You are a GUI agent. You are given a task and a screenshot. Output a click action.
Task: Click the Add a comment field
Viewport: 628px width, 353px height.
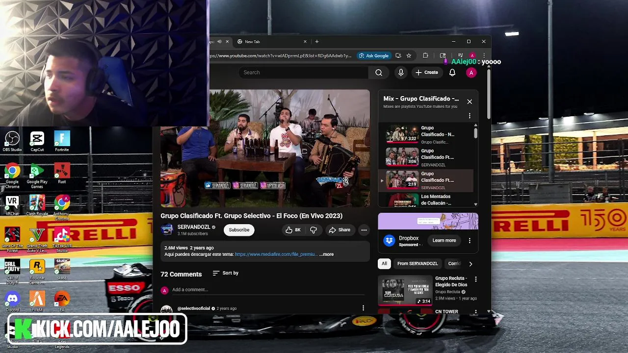268,290
